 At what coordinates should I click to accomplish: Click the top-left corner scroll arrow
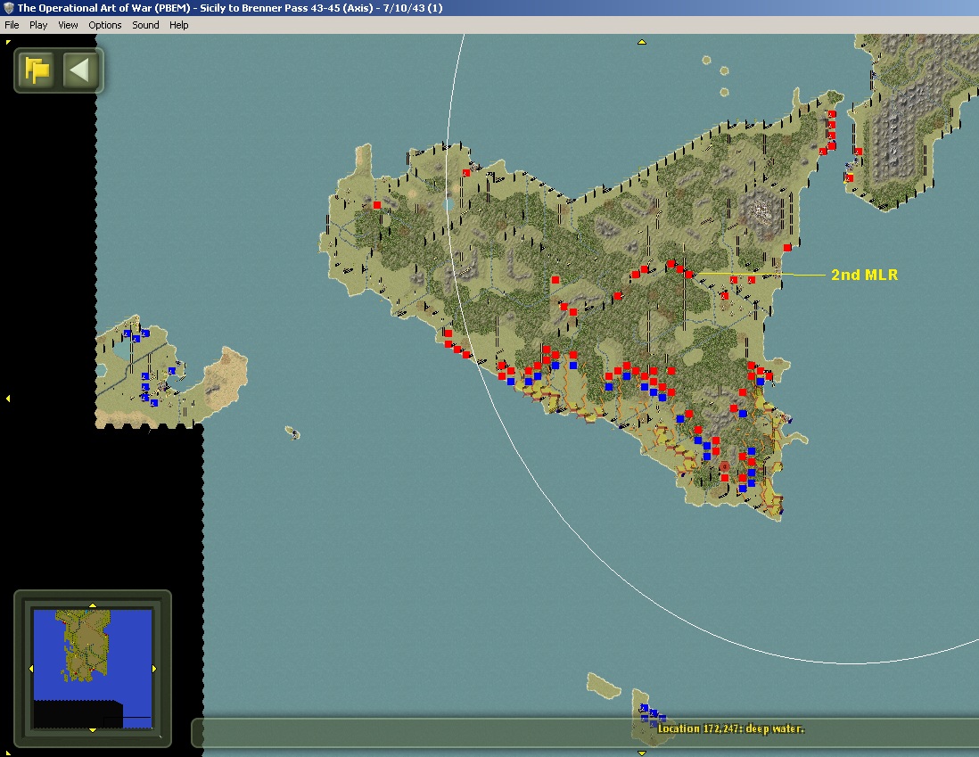click(x=8, y=43)
